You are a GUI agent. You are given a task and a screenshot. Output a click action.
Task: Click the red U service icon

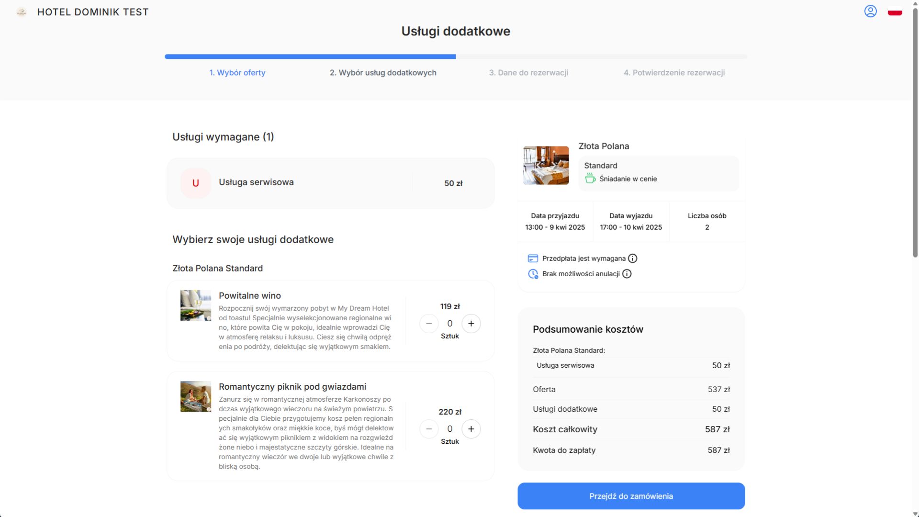coord(195,183)
